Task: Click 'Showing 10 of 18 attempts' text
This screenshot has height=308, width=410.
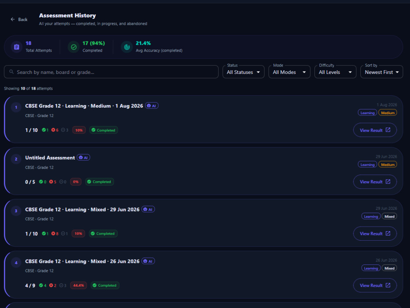Action: click(28, 89)
